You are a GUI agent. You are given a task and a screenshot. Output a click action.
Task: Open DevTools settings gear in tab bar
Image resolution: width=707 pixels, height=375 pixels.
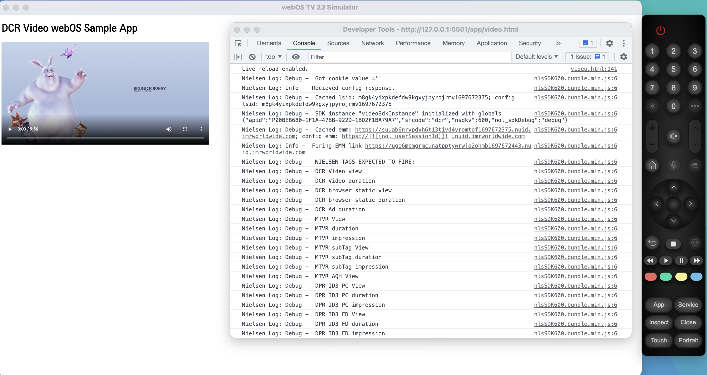609,43
